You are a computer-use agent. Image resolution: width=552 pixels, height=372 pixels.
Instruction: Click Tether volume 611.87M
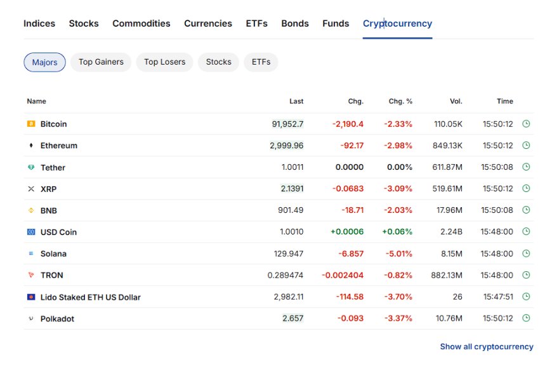point(447,167)
